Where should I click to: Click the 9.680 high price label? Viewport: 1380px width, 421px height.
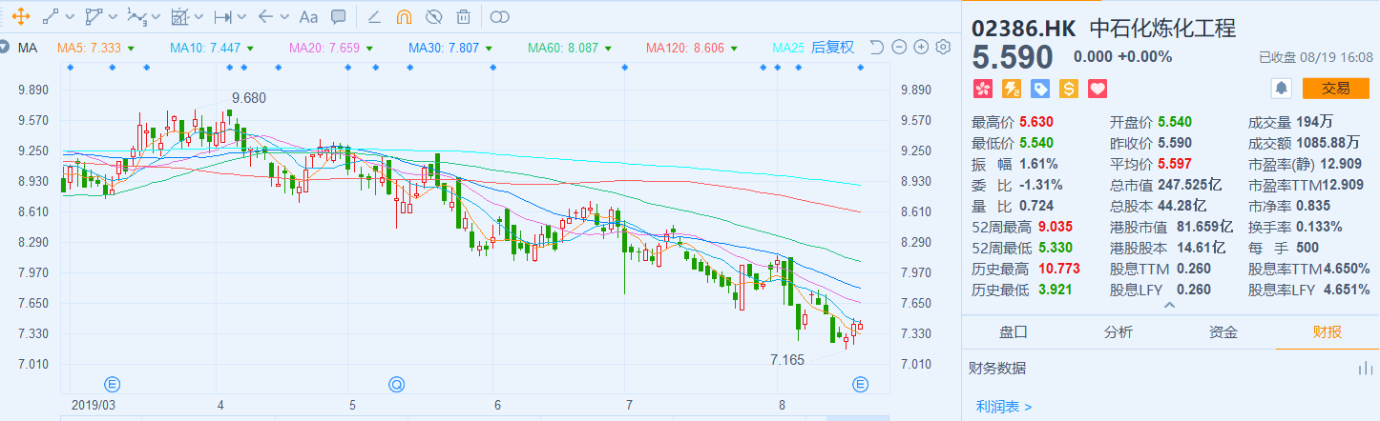coord(249,98)
